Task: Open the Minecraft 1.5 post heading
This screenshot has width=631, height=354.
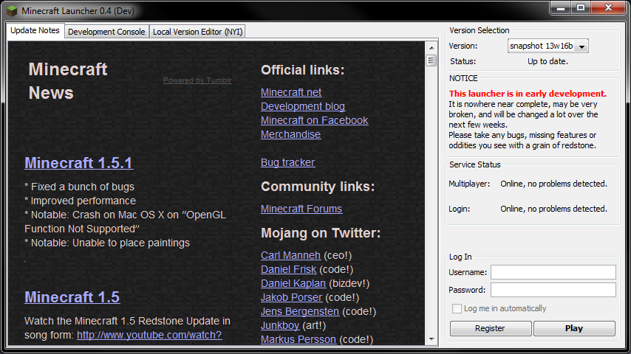Action: 72,297
